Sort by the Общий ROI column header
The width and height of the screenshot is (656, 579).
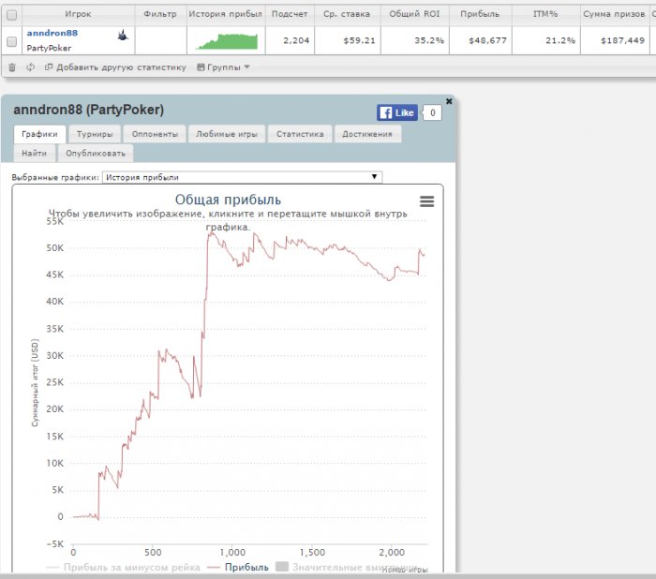414,14
